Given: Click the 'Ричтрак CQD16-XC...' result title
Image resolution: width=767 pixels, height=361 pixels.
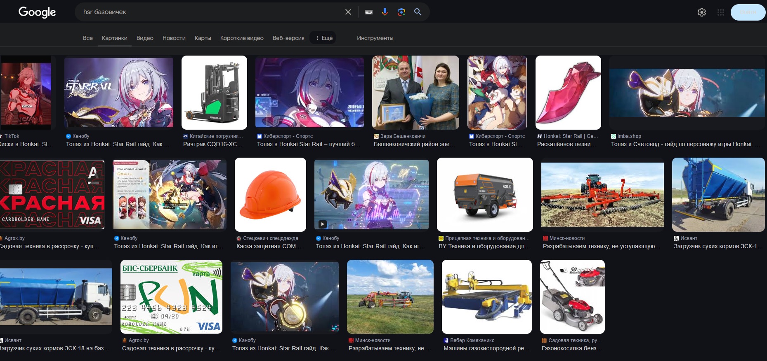Looking at the screenshot, I should point(213,144).
